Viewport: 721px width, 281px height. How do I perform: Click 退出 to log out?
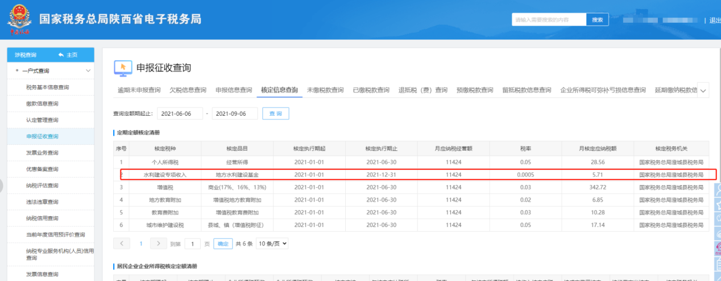click(715, 20)
